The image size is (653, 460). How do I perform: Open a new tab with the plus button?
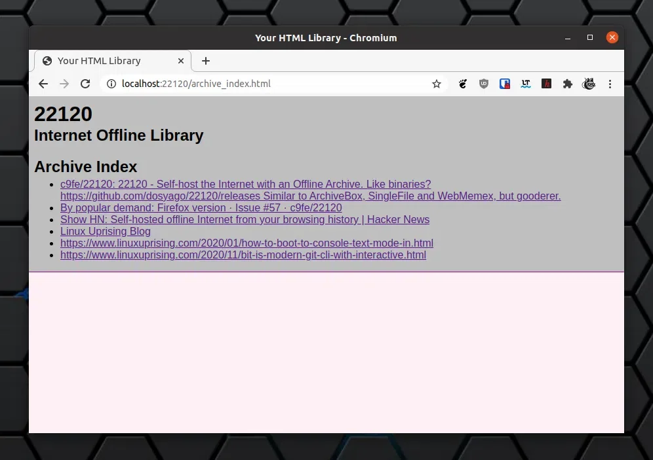coord(206,61)
